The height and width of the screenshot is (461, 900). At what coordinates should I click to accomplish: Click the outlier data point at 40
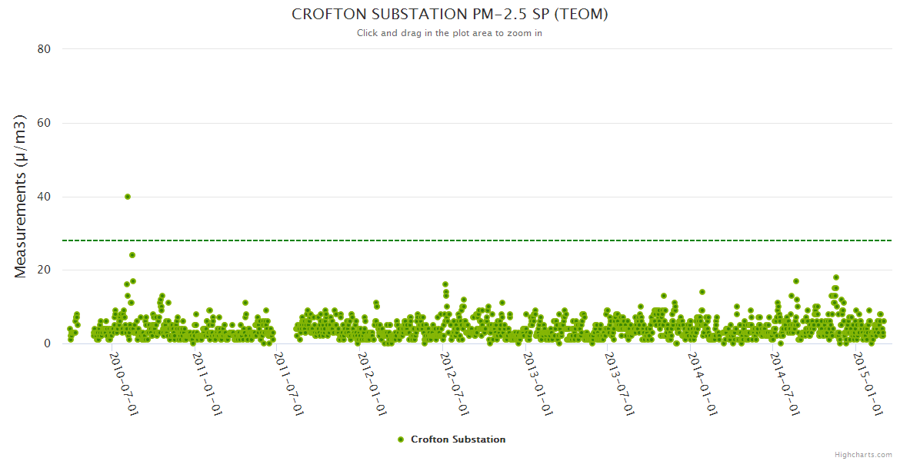[x=128, y=197]
